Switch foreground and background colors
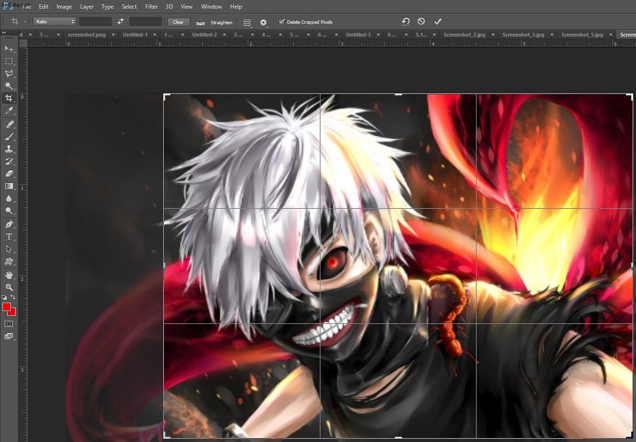Viewport: 636px width, 442px height. coord(13,297)
